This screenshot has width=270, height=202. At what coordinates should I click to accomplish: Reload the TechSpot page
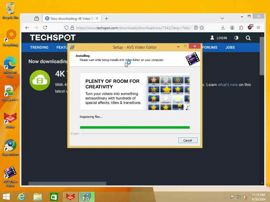point(45,28)
